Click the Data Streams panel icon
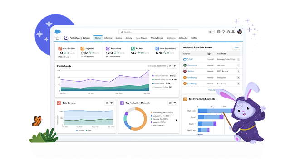 (59, 103)
